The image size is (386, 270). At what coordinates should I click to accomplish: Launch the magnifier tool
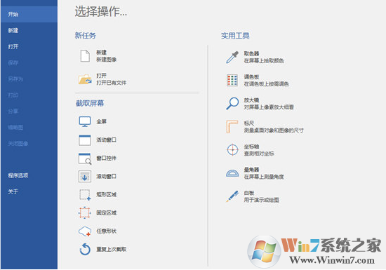[x=232, y=103]
